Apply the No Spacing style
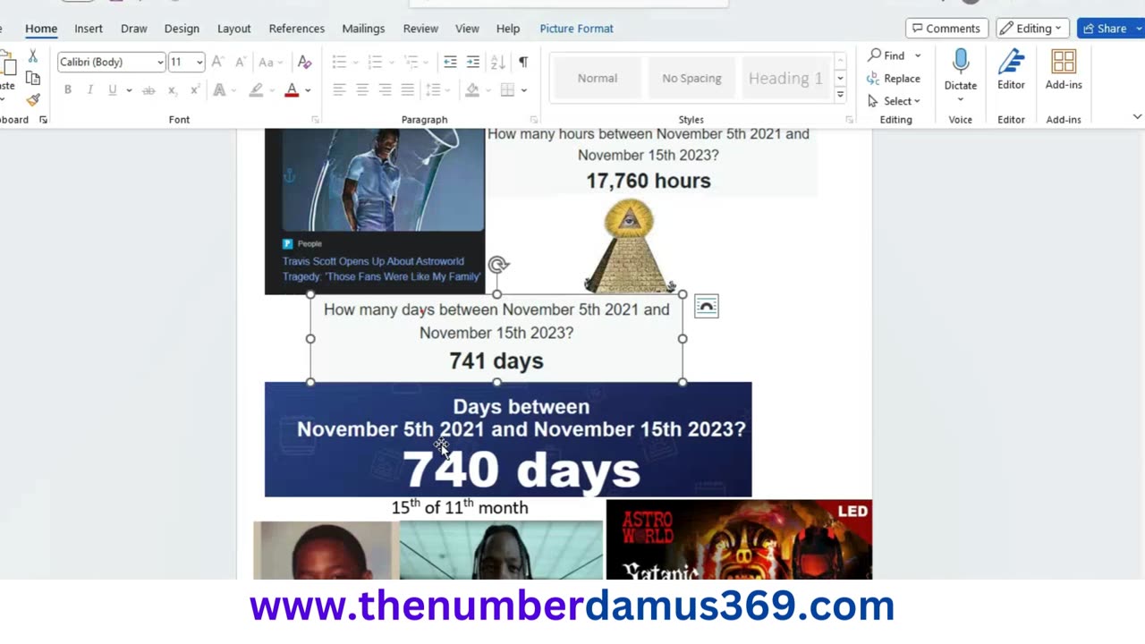Viewport: 1145px width, 644px height. pos(691,78)
